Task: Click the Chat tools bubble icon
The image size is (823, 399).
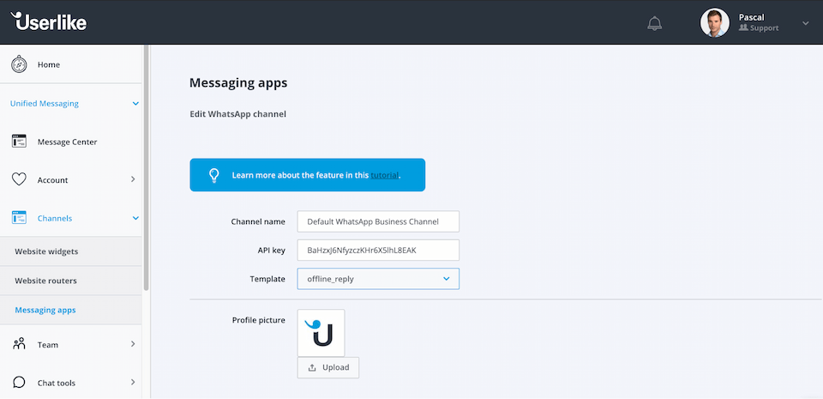Action: 19,382
